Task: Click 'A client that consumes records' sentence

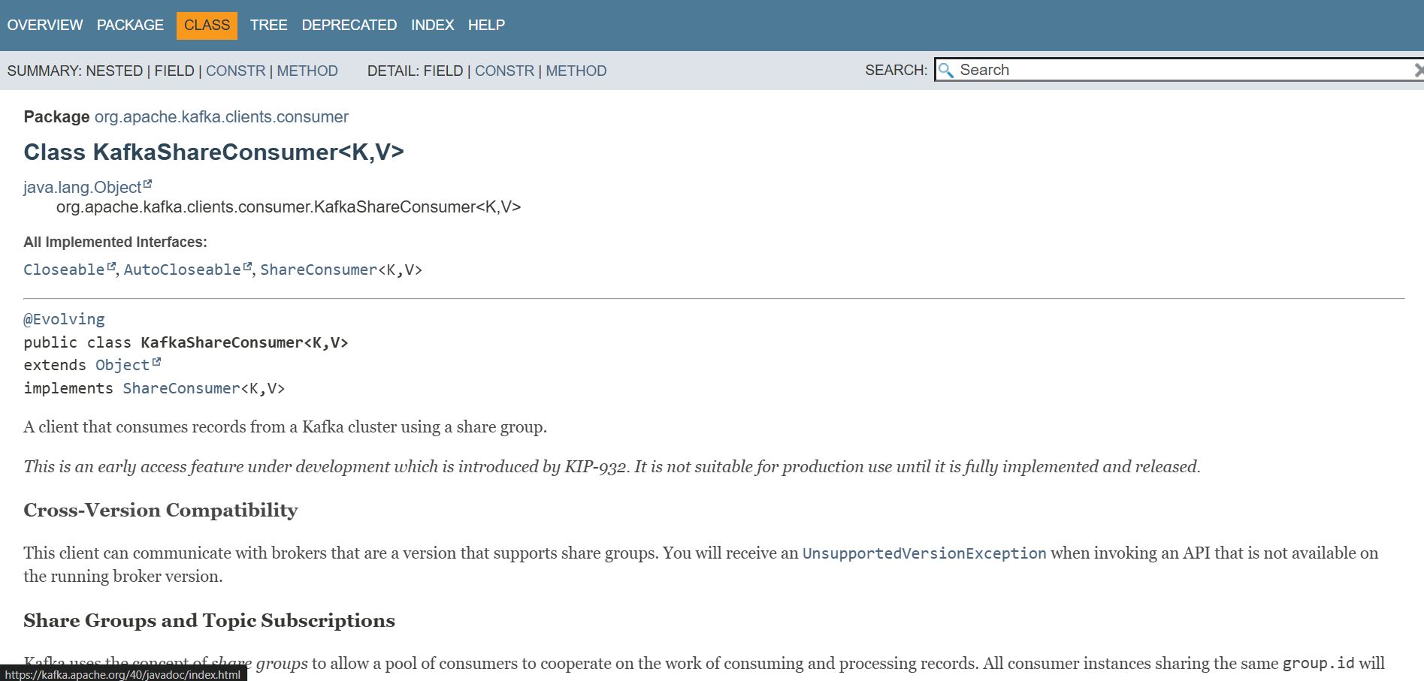Action: point(285,427)
